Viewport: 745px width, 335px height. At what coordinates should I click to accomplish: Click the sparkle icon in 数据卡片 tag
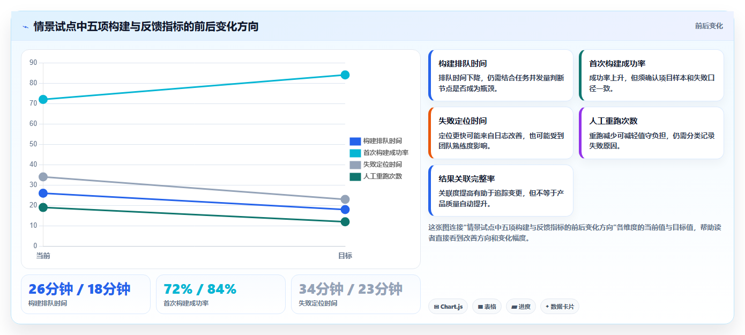[547, 307]
